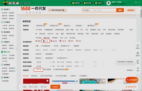Viewport: 142px width, 91px height.
Task: Open 1688采集 in the sidebar
Action: [11, 55]
